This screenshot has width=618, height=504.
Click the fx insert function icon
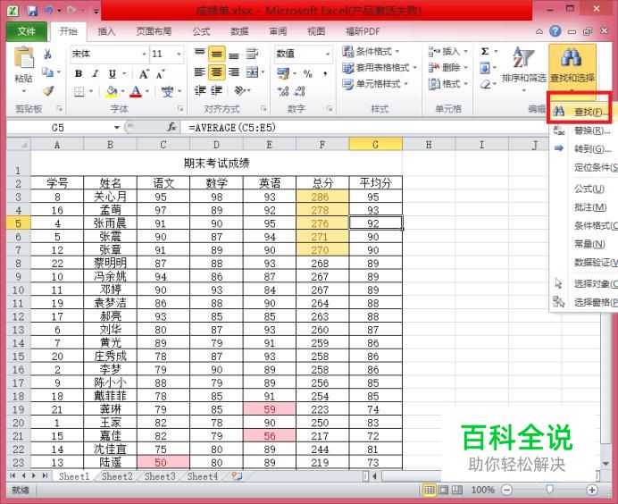coord(171,128)
